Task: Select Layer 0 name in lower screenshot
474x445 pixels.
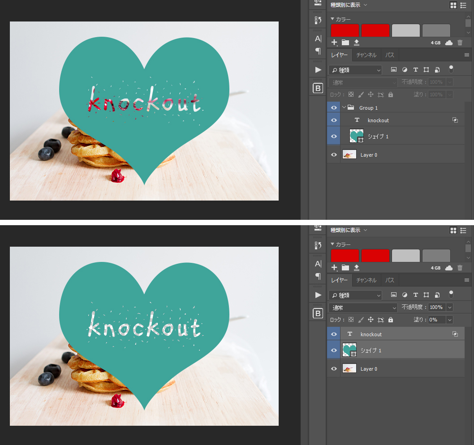Action: [x=369, y=369]
